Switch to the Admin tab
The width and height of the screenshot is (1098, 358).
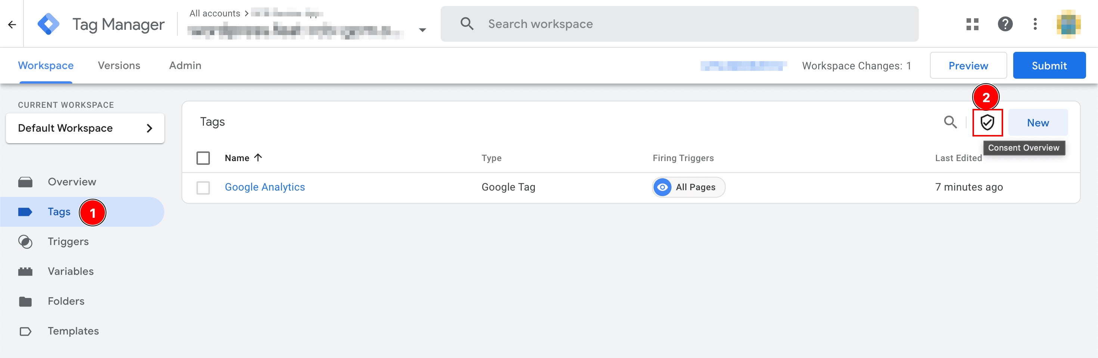[x=185, y=66]
